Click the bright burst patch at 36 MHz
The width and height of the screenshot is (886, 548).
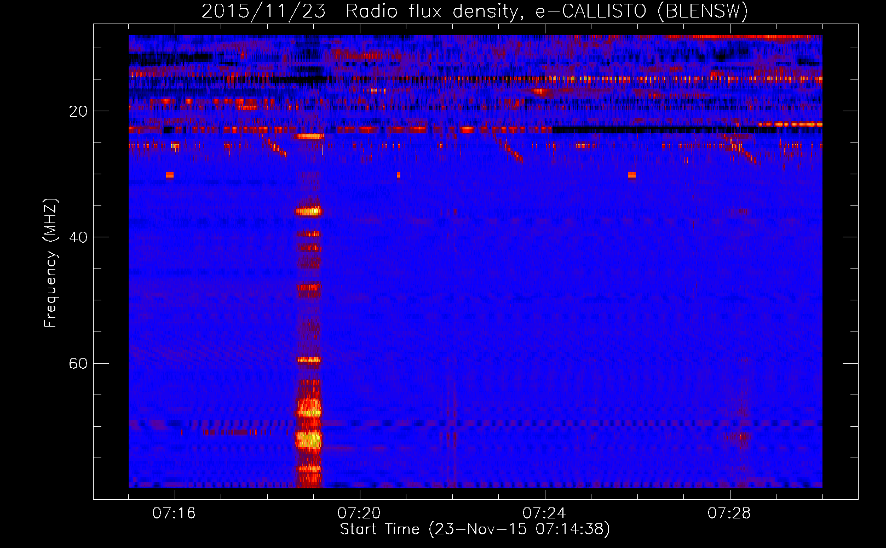click(x=309, y=211)
